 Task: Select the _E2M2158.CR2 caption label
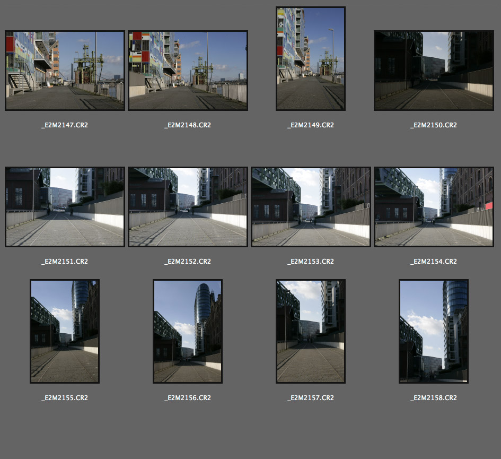(434, 398)
